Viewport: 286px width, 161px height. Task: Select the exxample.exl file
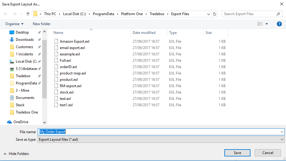coord(70,54)
